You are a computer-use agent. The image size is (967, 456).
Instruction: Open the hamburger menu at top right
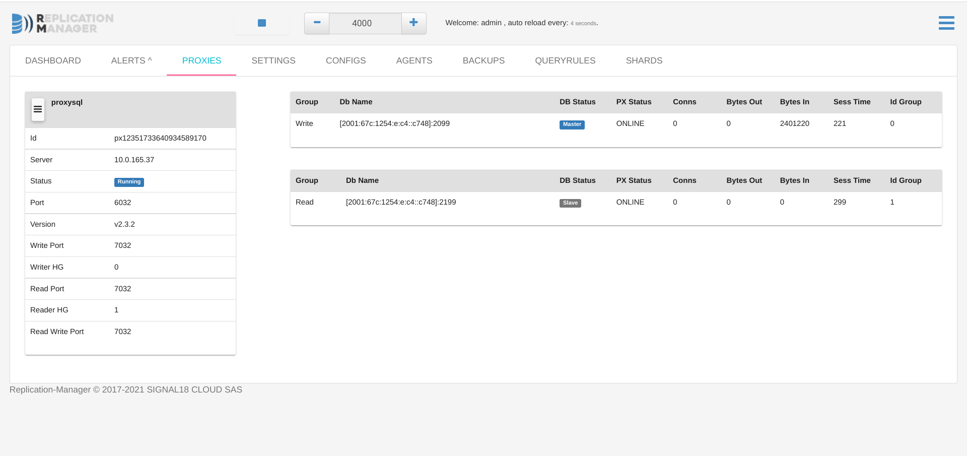pos(946,23)
